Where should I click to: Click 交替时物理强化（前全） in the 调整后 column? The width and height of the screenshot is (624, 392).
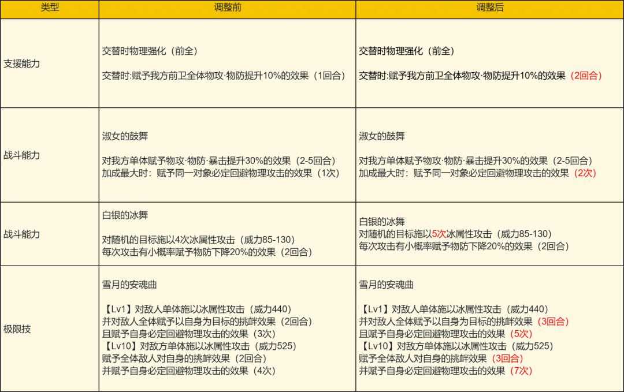(x=407, y=51)
